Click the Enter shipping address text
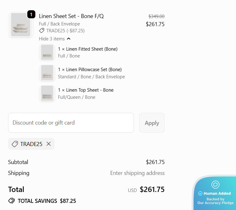 tap(137, 173)
